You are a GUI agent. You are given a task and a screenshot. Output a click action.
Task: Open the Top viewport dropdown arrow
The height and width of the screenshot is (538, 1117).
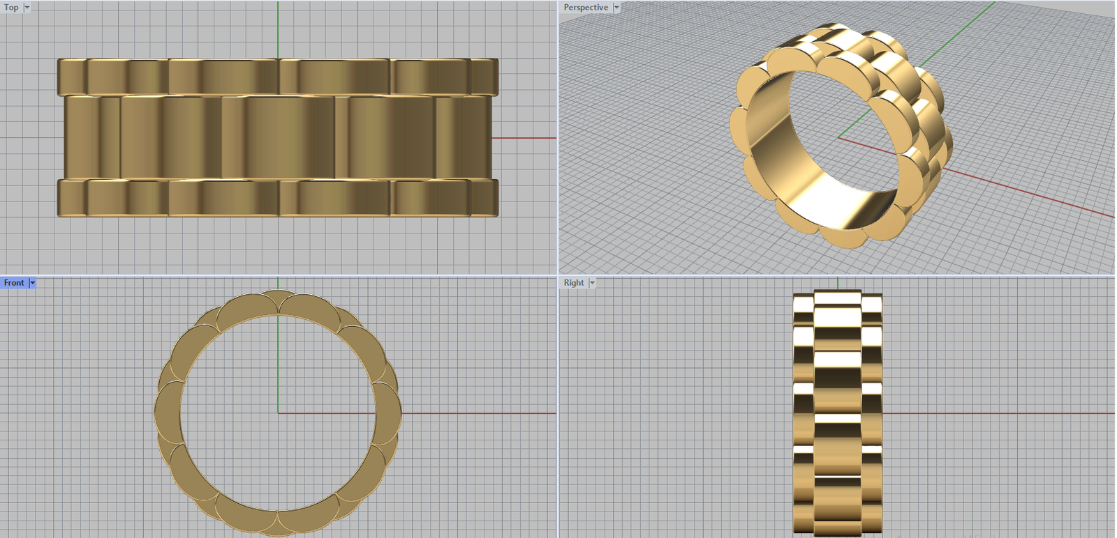click(x=27, y=8)
